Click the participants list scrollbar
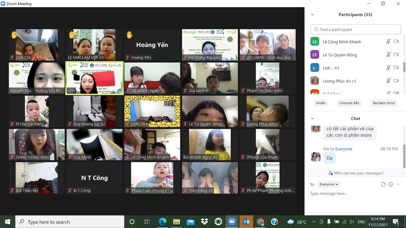Viewport: 406px width, 228px height. [404, 67]
